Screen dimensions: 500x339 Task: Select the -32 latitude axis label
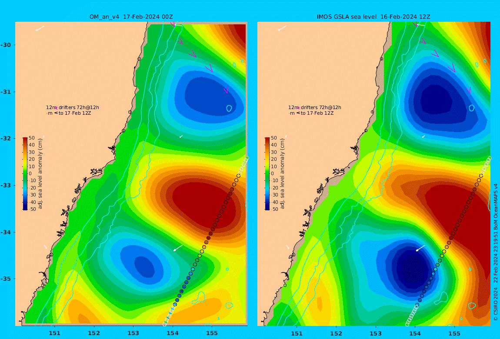coord(5,139)
